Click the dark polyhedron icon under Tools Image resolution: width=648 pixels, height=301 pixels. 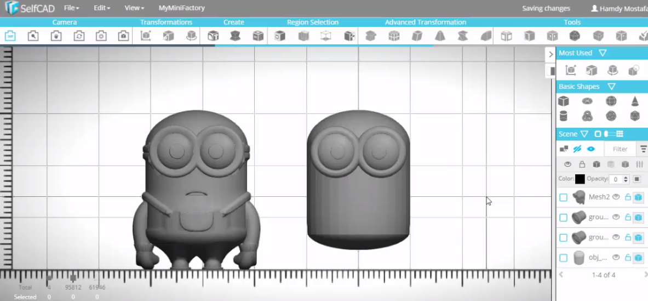575,36
